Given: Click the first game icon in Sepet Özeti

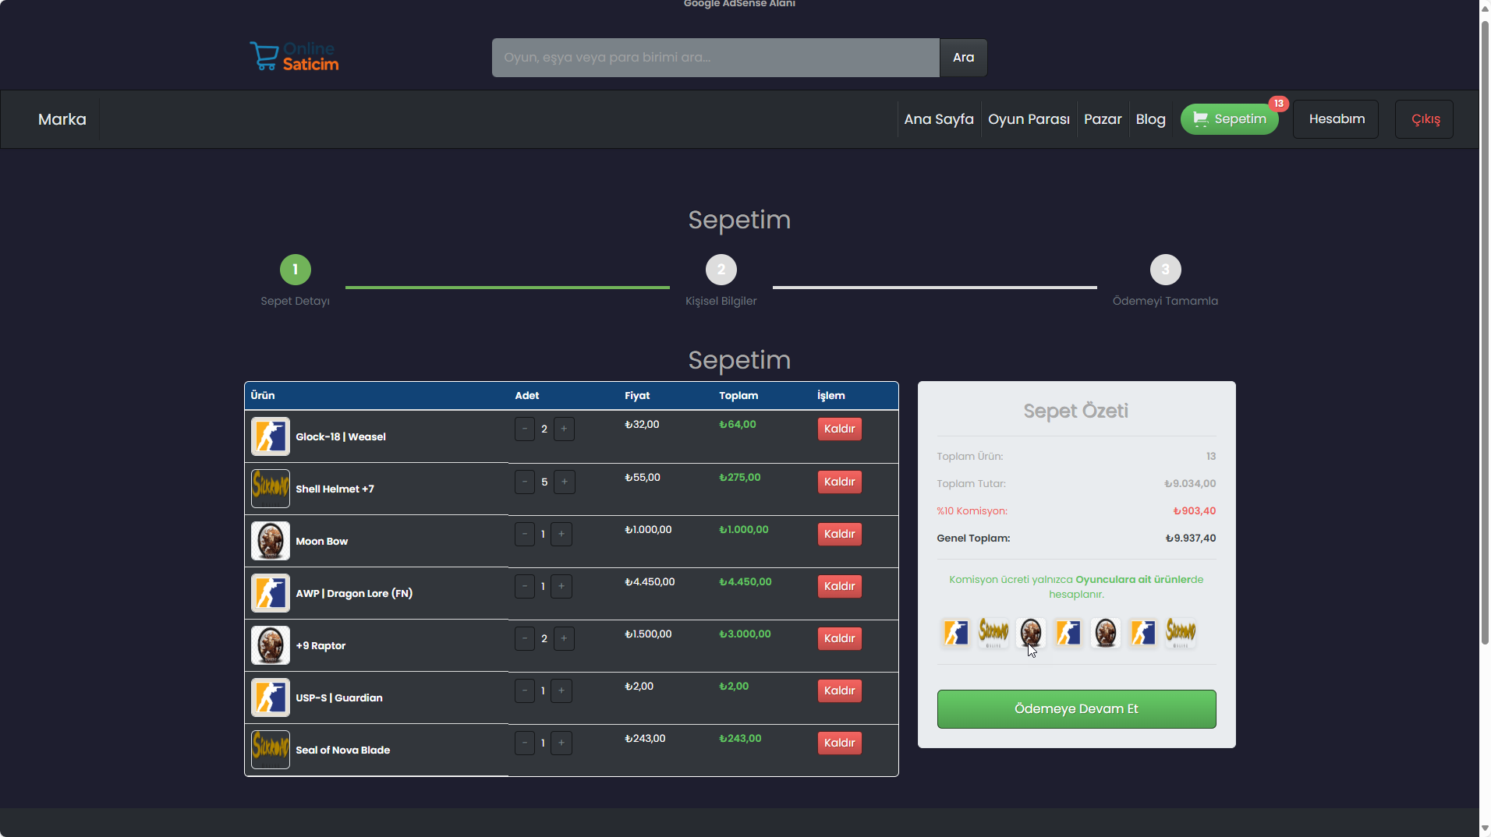Looking at the screenshot, I should point(956,632).
